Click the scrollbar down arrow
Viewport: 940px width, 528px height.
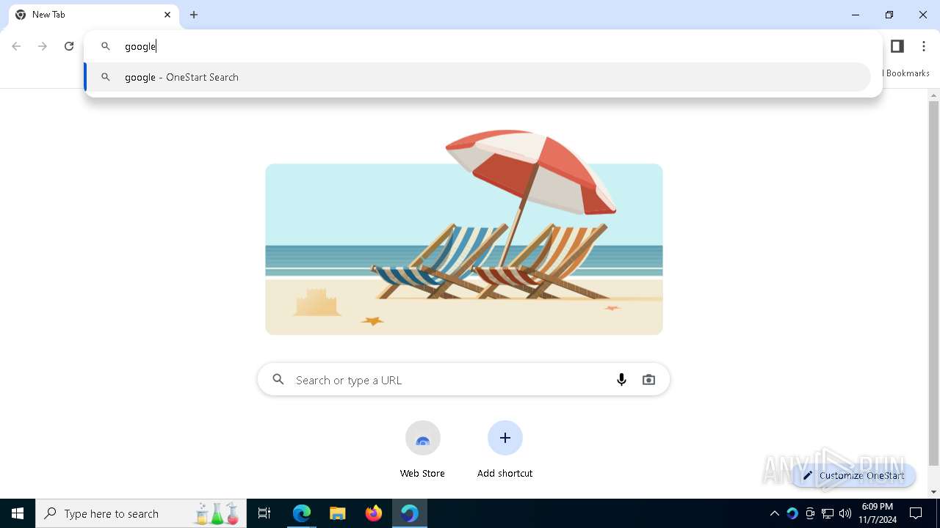pos(934,492)
